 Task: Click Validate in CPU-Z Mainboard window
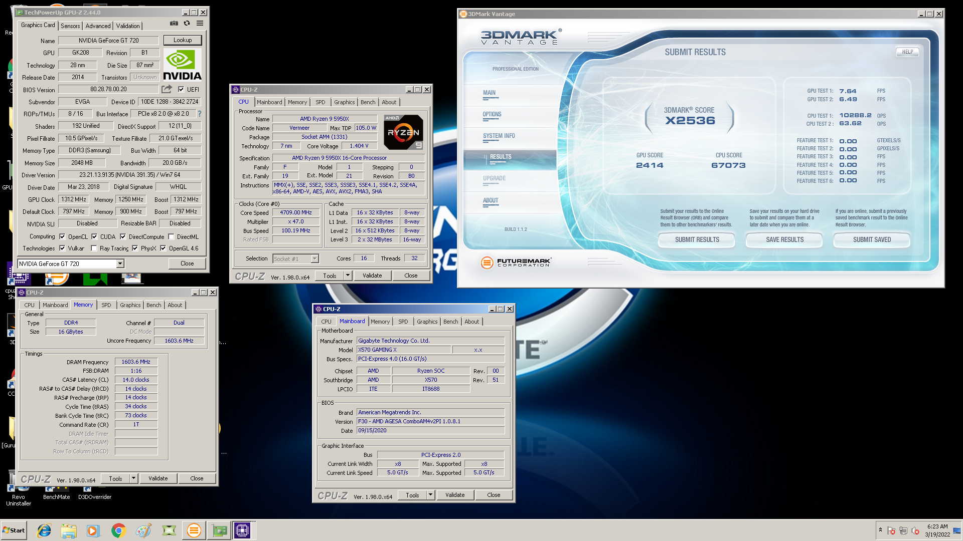coord(455,495)
